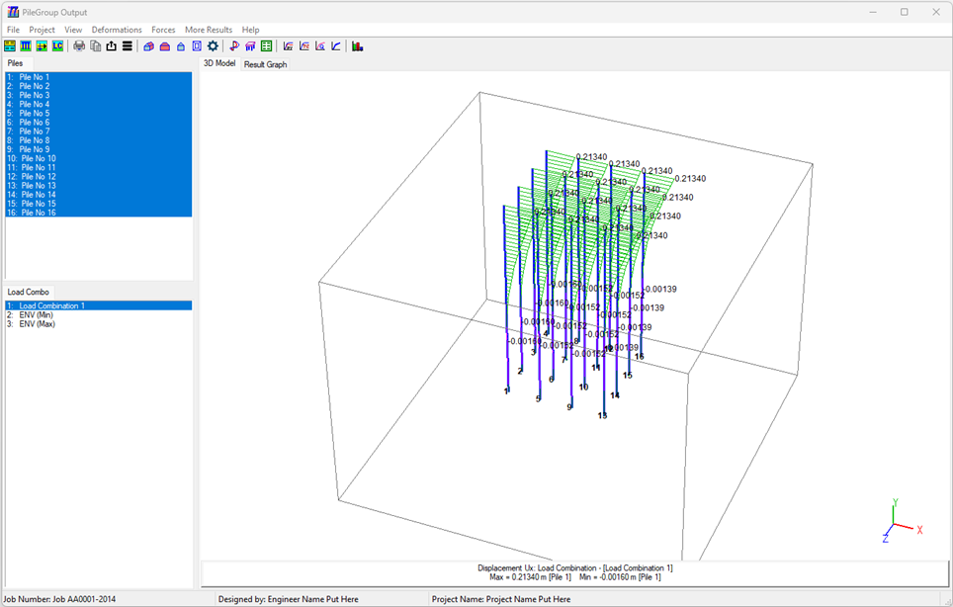Click the copy pages icon
953x607 pixels.
click(96, 46)
